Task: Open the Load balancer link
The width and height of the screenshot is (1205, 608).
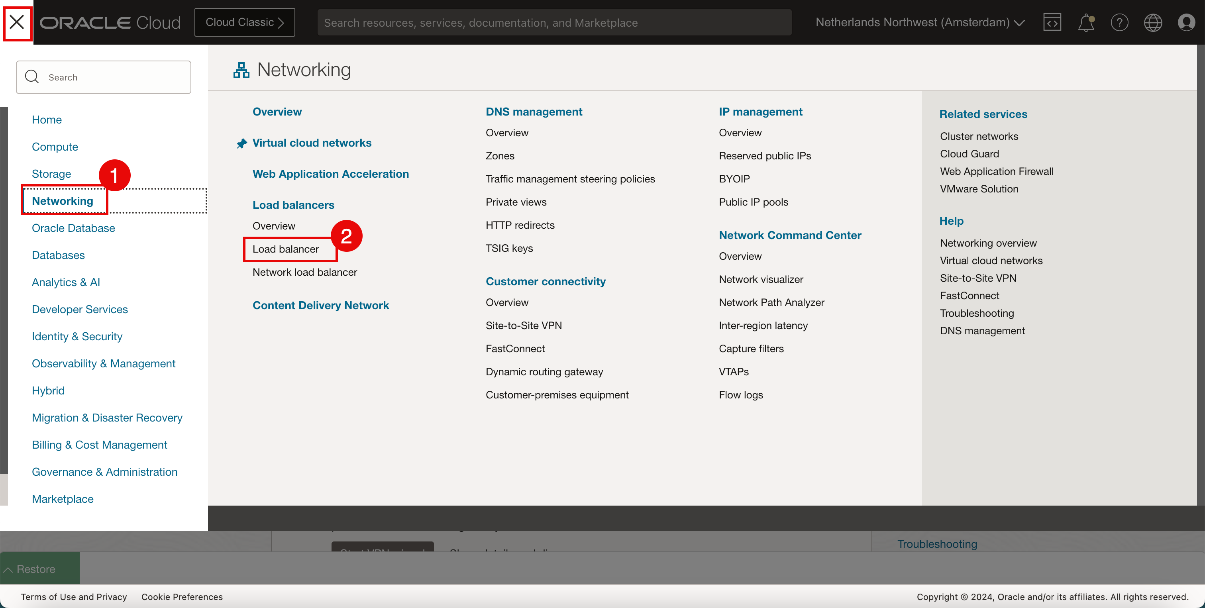Action: pyautogui.click(x=285, y=249)
